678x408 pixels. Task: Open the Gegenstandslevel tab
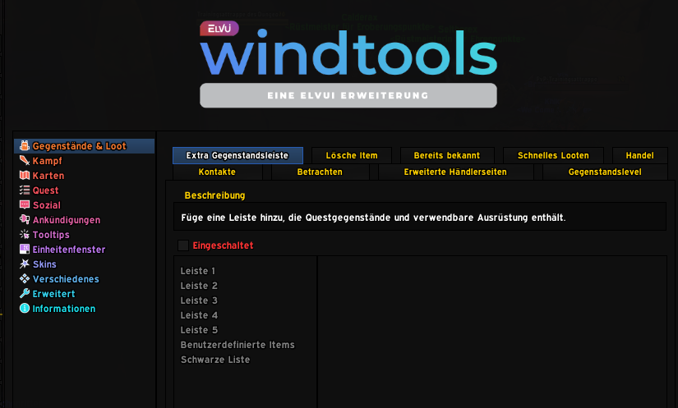tap(604, 172)
